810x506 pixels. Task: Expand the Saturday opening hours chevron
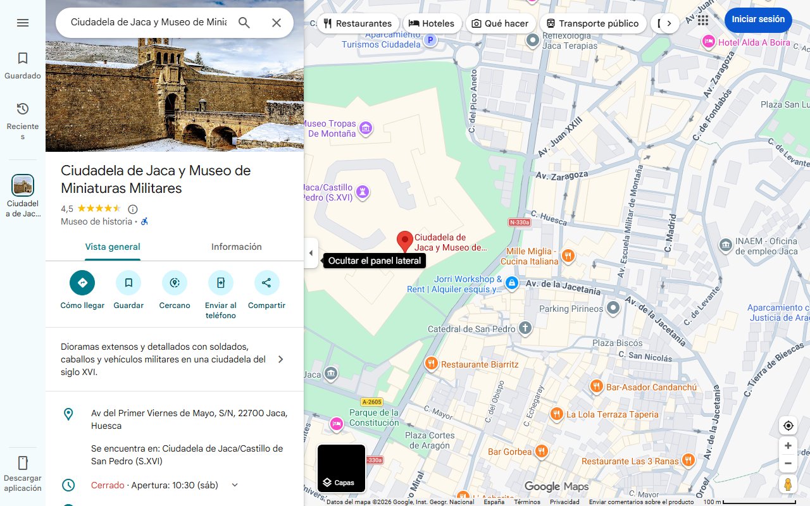234,484
